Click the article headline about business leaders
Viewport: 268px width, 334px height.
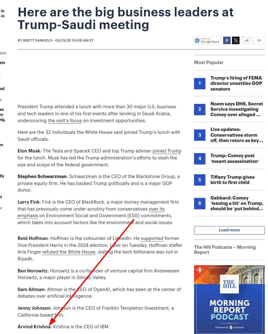125,19
